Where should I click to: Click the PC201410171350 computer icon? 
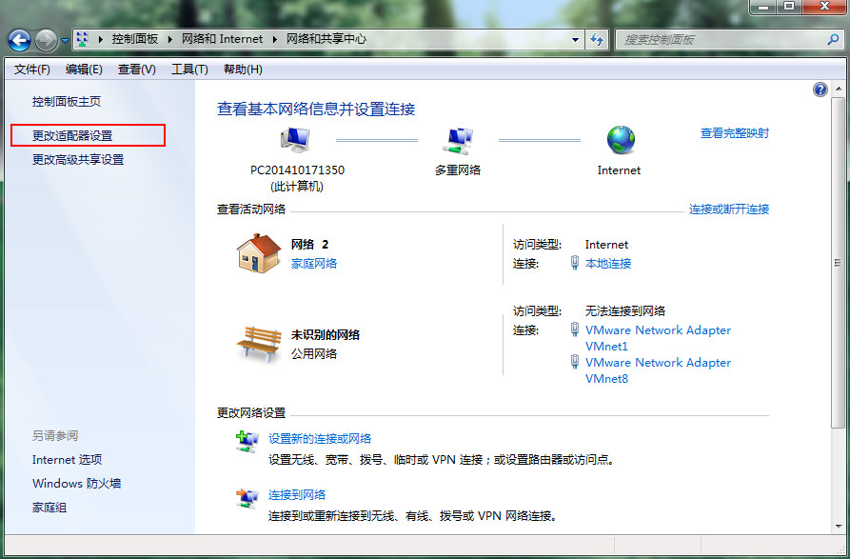tap(296, 141)
